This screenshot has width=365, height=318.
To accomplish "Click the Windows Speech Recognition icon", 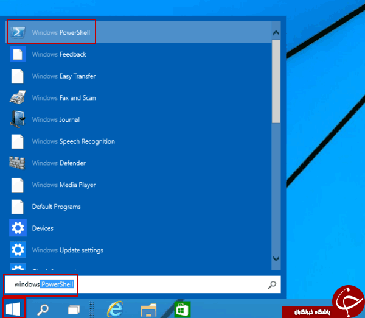I will tap(18, 141).
